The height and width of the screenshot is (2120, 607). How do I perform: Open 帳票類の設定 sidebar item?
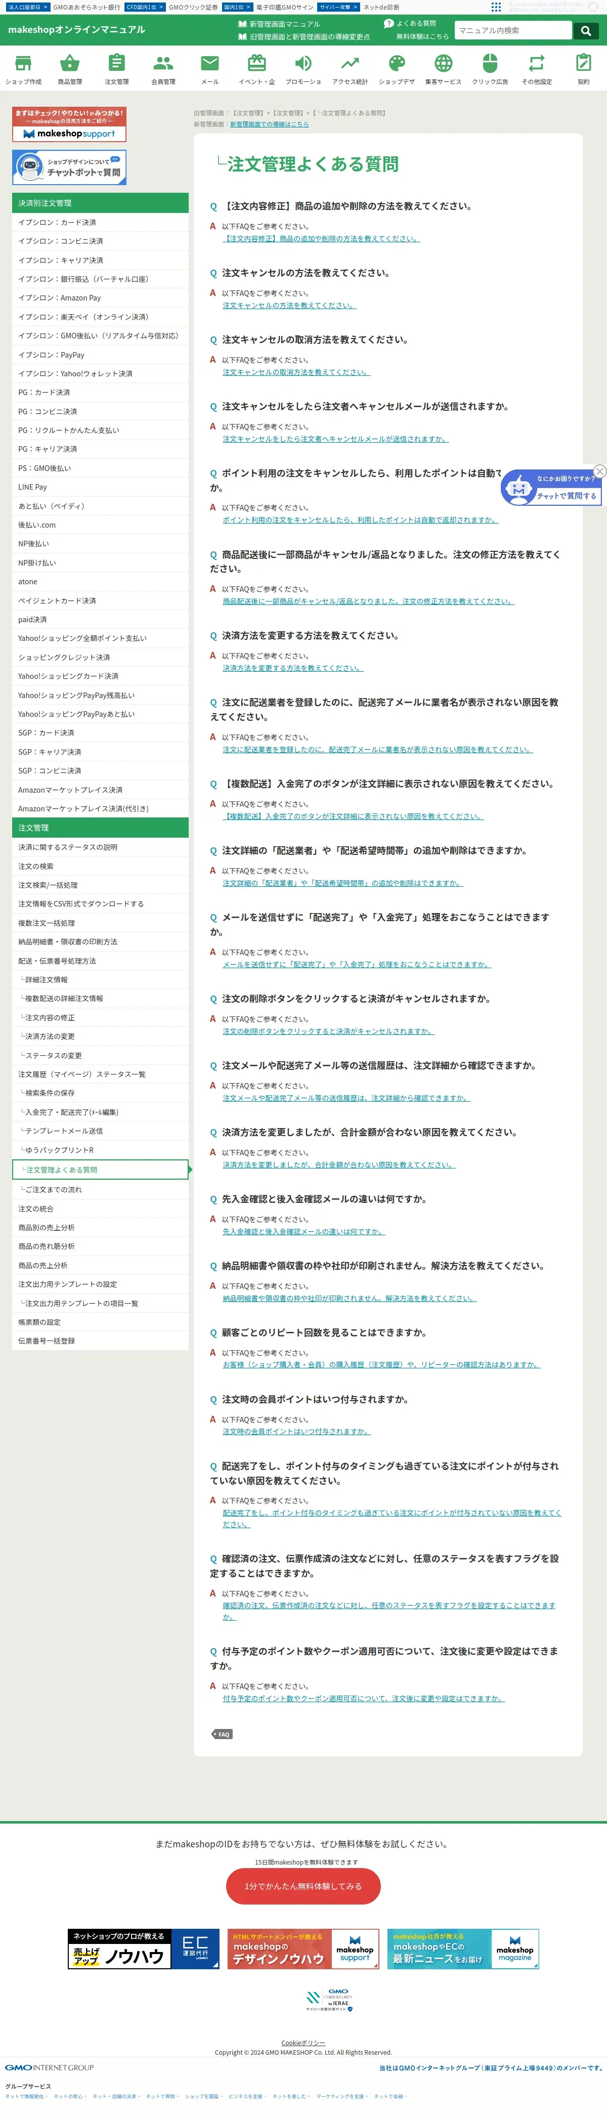coord(100,1322)
